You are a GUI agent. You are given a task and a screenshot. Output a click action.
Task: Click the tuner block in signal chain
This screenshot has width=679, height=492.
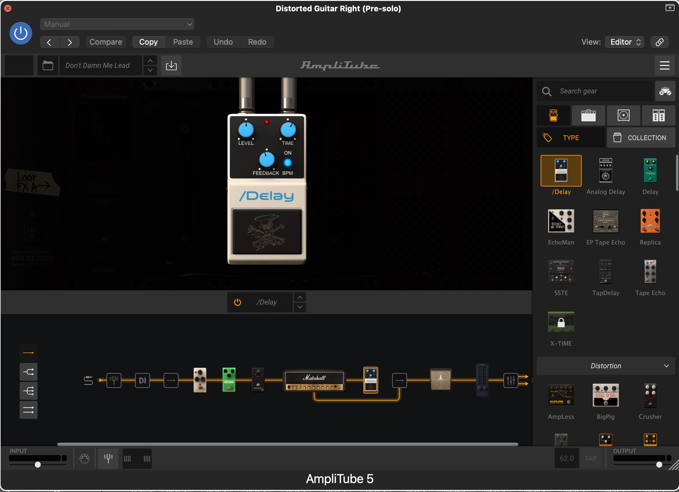114,381
